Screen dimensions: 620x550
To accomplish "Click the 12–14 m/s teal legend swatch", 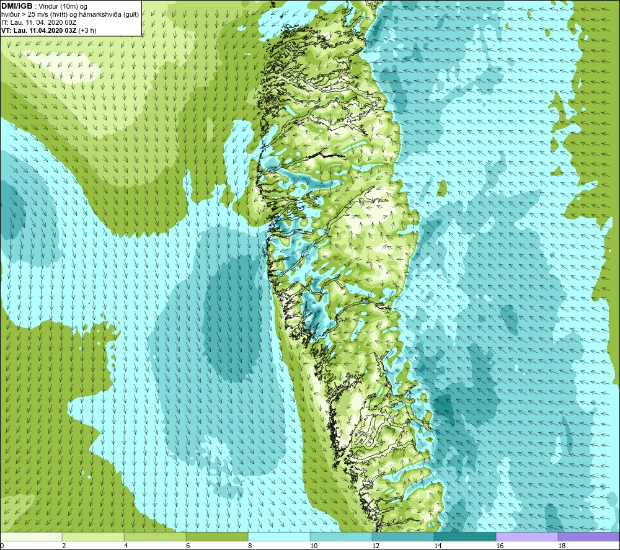I will click(403, 536).
